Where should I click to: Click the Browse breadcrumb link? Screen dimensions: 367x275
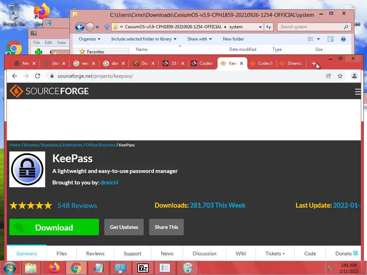[x=31, y=145]
